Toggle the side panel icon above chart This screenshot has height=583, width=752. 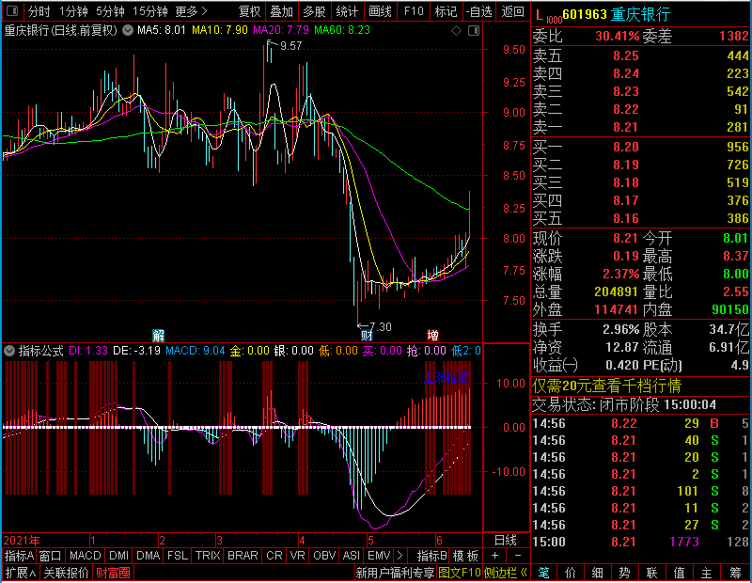tap(474, 31)
